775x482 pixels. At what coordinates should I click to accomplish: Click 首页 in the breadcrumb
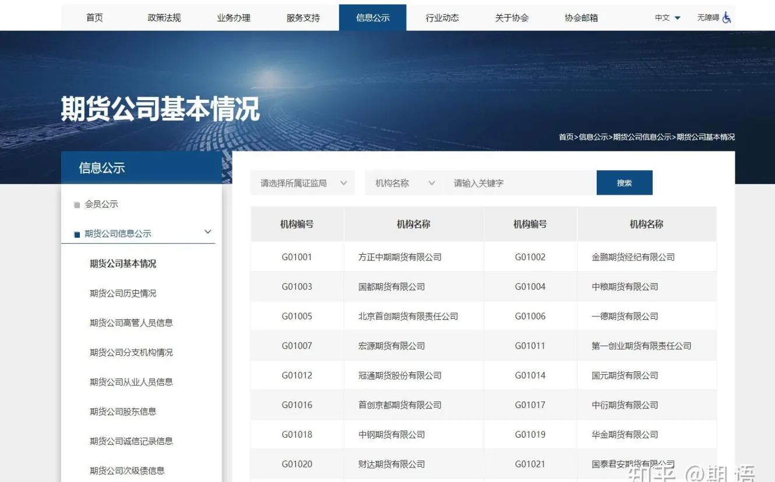click(x=566, y=137)
